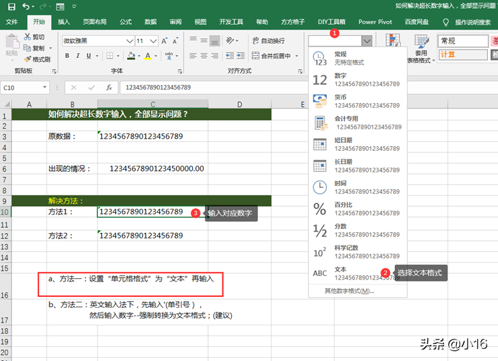The image size is (498, 361).
Task: Set bottom vertical alignment
Action: point(215,40)
